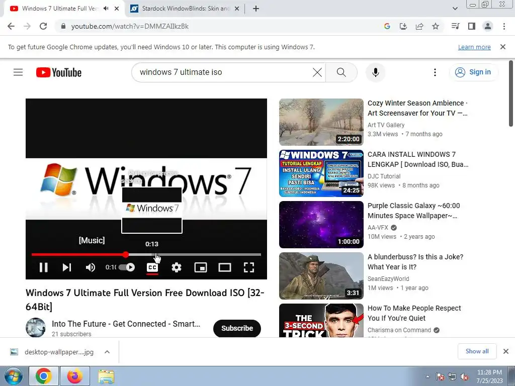The height and width of the screenshot is (386, 515).
Task: Open video player settings gear
Action: coord(177,267)
